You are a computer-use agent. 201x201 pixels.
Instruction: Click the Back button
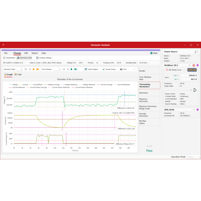click(154, 53)
